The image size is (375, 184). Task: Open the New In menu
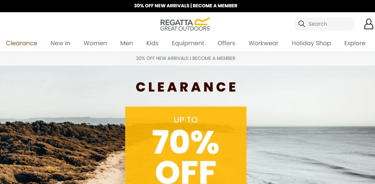click(60, 43)
